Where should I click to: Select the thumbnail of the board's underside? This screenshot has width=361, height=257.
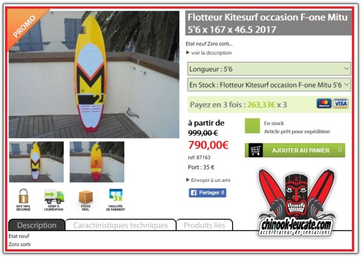tap(97, 162)
